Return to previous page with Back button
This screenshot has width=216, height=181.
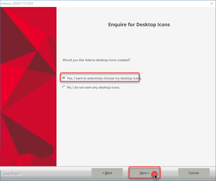pos(107,173)
